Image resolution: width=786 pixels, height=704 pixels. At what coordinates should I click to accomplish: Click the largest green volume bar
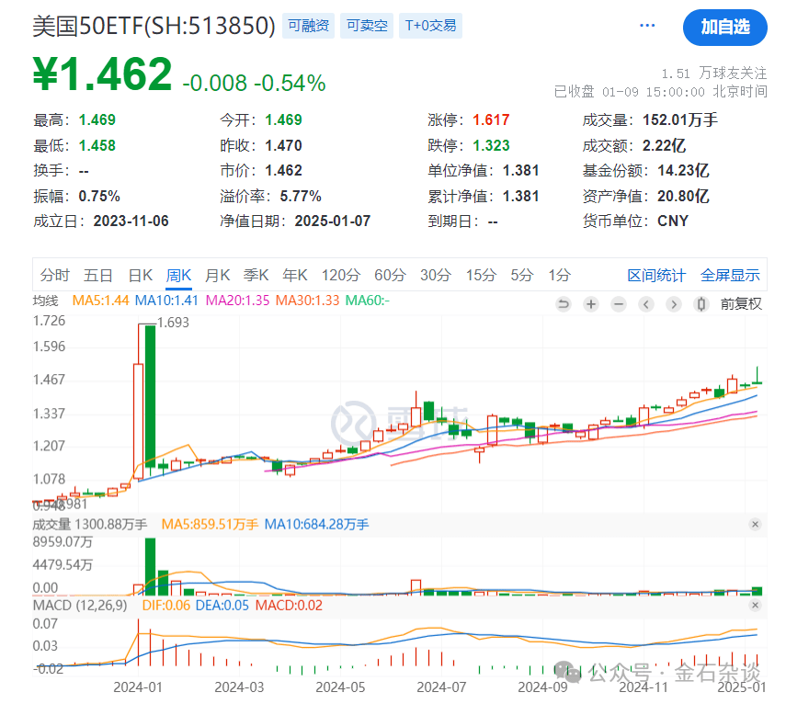tap(150, 566)
